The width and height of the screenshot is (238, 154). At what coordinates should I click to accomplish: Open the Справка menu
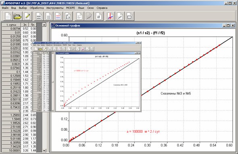[x=102, y=8]
